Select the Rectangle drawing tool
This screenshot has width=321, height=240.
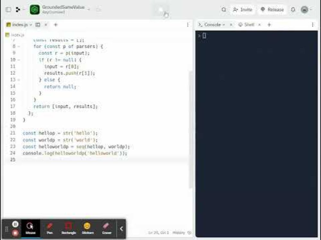pyautogui.click(x=68, y=227)
